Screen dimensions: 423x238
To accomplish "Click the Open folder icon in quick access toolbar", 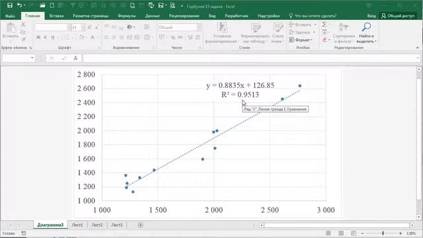I will pyautogui.click(x=42, y=5).
